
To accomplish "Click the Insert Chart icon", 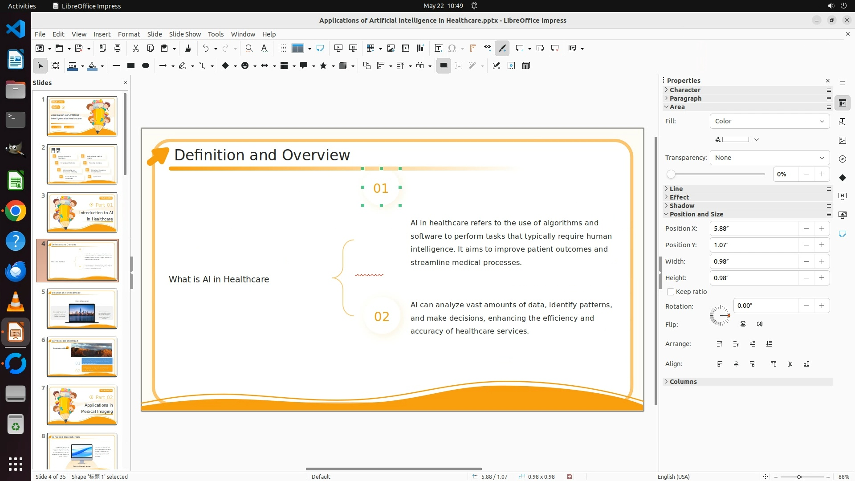I will pyautogui.click(x=420, y=48).
